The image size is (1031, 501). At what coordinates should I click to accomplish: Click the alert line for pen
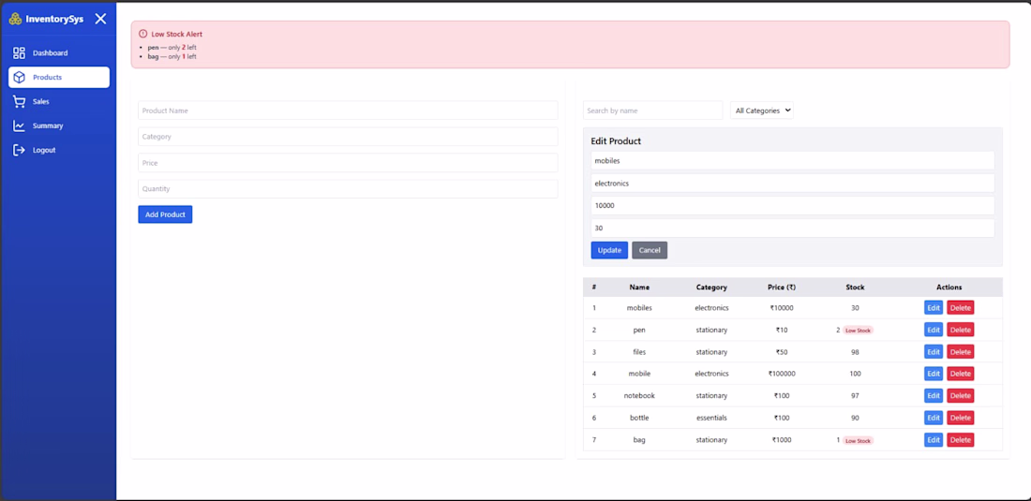(x=172, y=47)
